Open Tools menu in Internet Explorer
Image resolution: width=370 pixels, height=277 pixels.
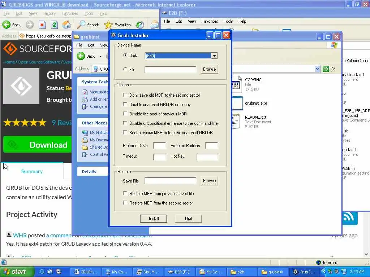point(89,13)
